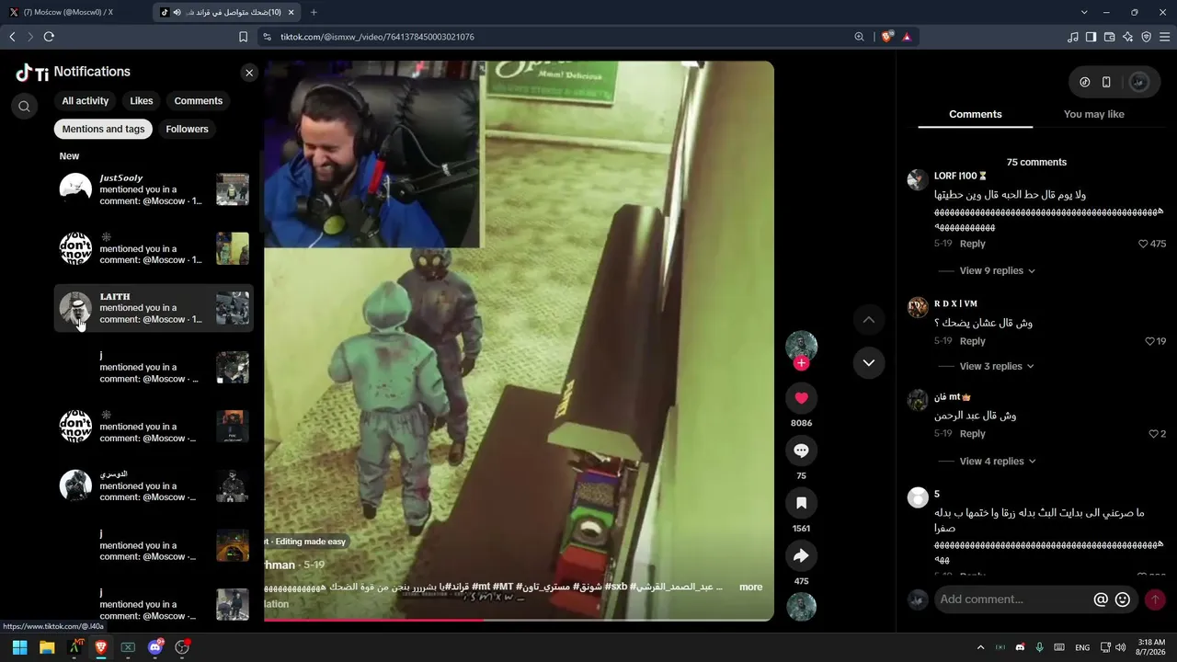This screenshot has height=662, width=1177.
Task: Share the video with the arrow icon
Action: 801,555
